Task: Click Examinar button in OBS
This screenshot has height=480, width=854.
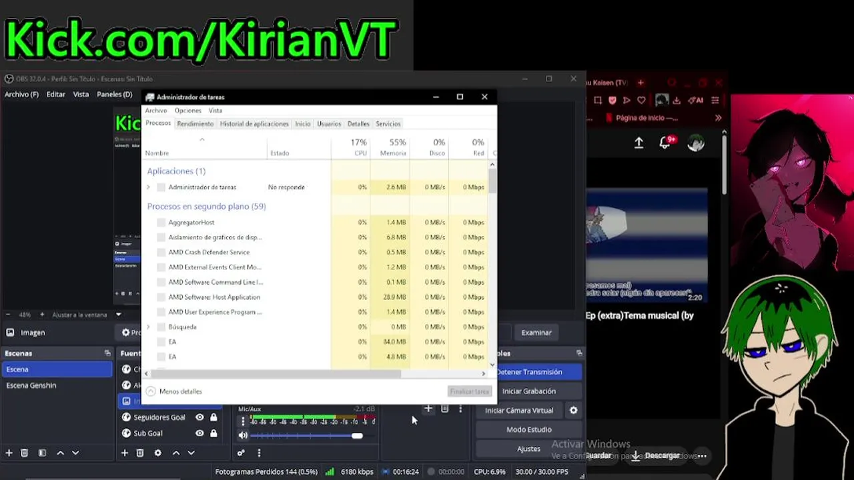Action: pos(536,333)
